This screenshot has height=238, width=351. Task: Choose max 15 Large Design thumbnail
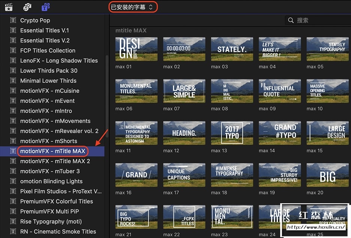pyautogui.click(x=327, y=133)
